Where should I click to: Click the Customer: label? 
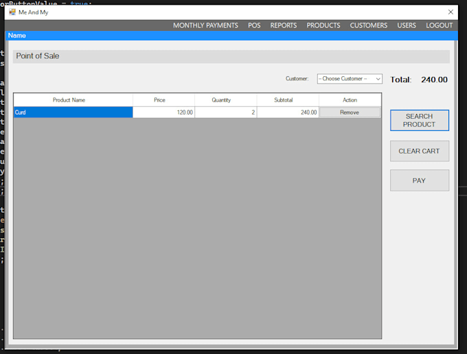click(297, 79)
